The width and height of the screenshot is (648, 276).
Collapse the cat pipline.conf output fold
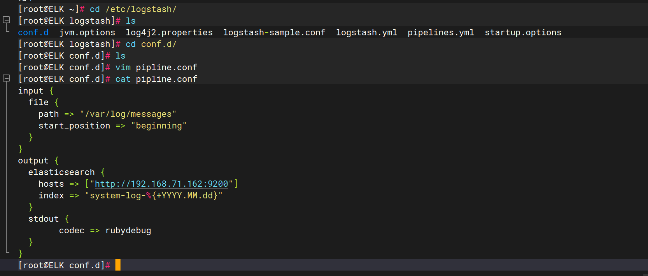pyautogui.click(x=6, y=78)
